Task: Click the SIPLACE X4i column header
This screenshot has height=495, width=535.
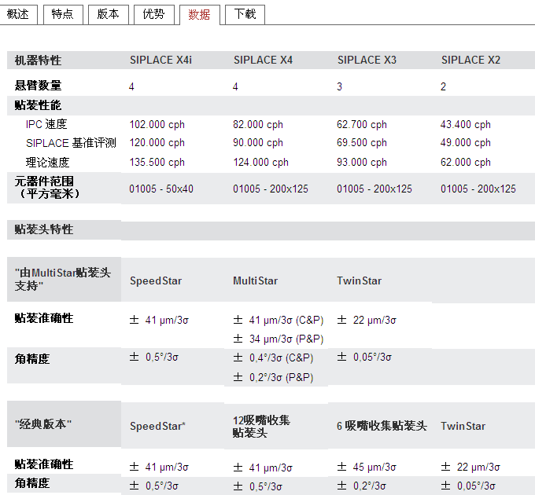Action: click(160, 60)
